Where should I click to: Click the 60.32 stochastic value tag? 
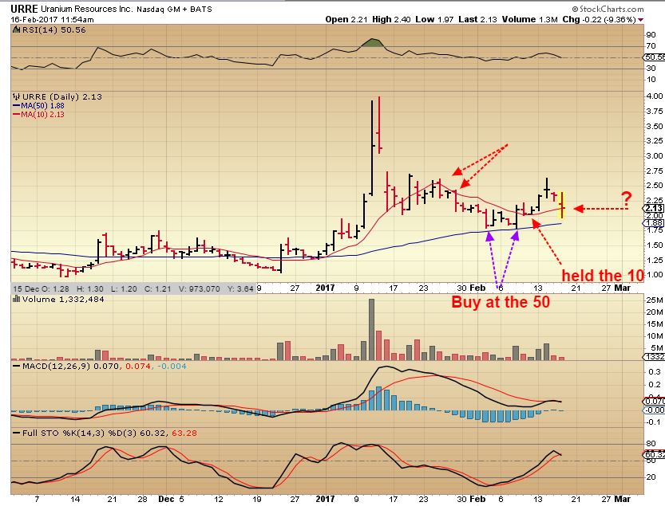click(x=654, y=454)
